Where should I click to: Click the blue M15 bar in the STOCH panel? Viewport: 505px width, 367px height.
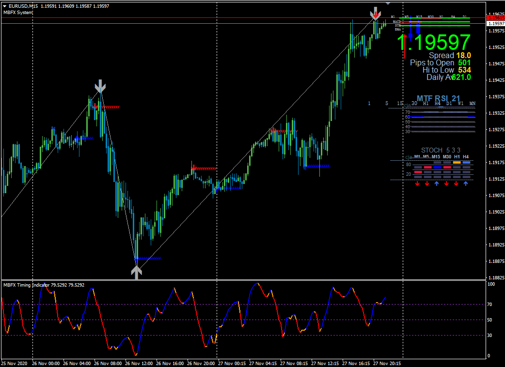437,167
